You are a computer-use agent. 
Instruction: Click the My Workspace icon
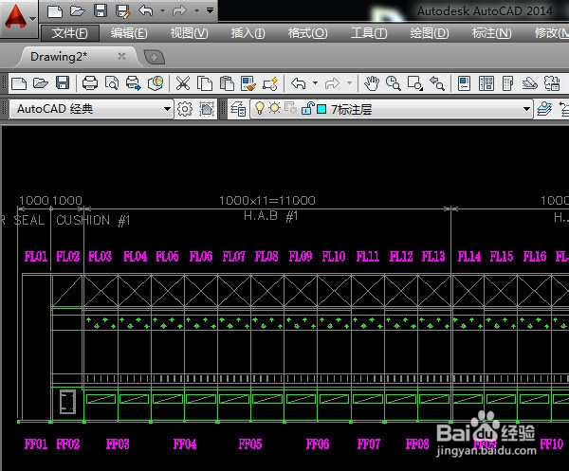click(207, 109)
